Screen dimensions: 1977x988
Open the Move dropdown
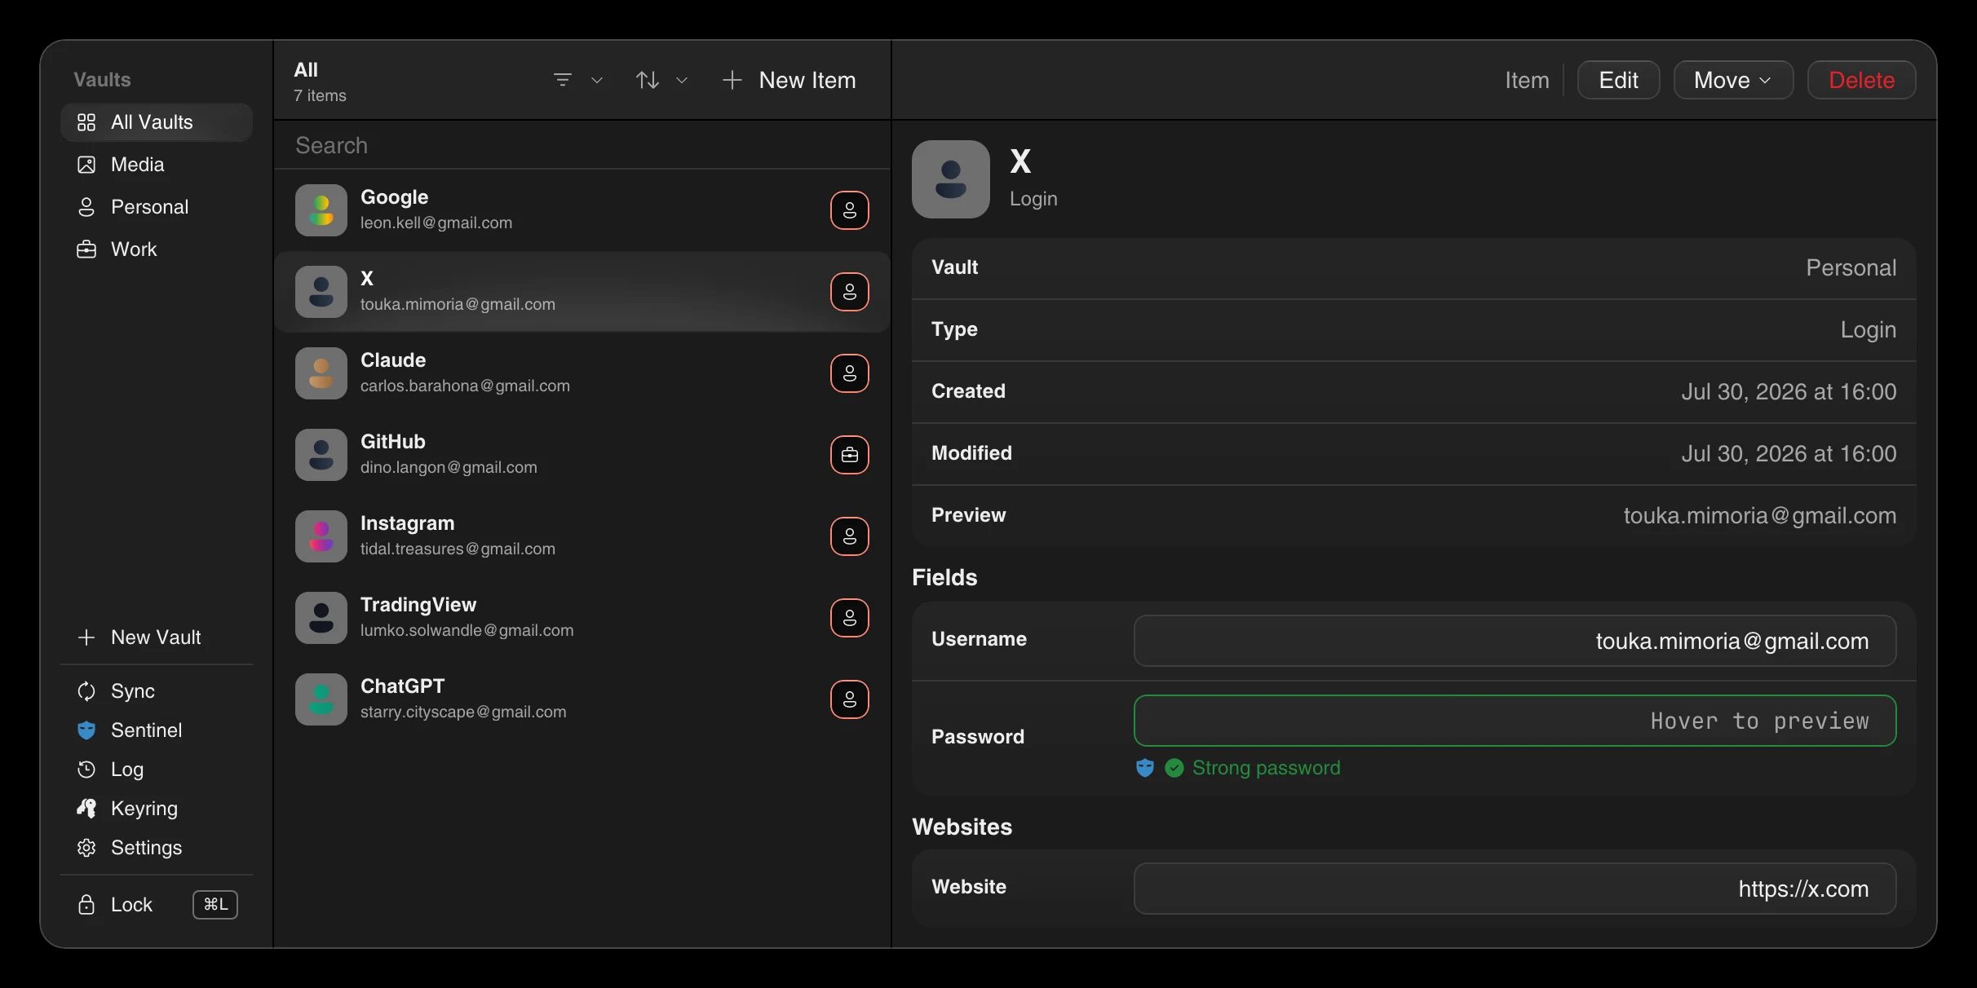[x=1733, y=80]
